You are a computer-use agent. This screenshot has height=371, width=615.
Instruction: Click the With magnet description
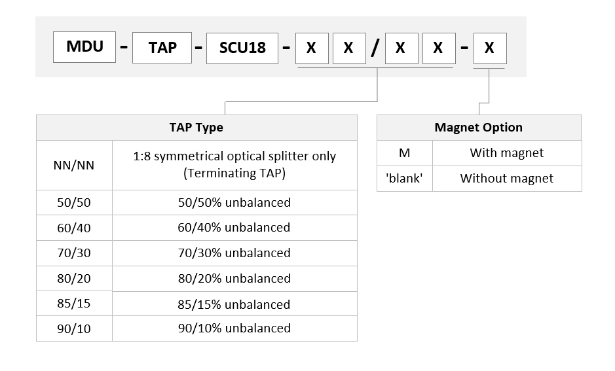507,153
